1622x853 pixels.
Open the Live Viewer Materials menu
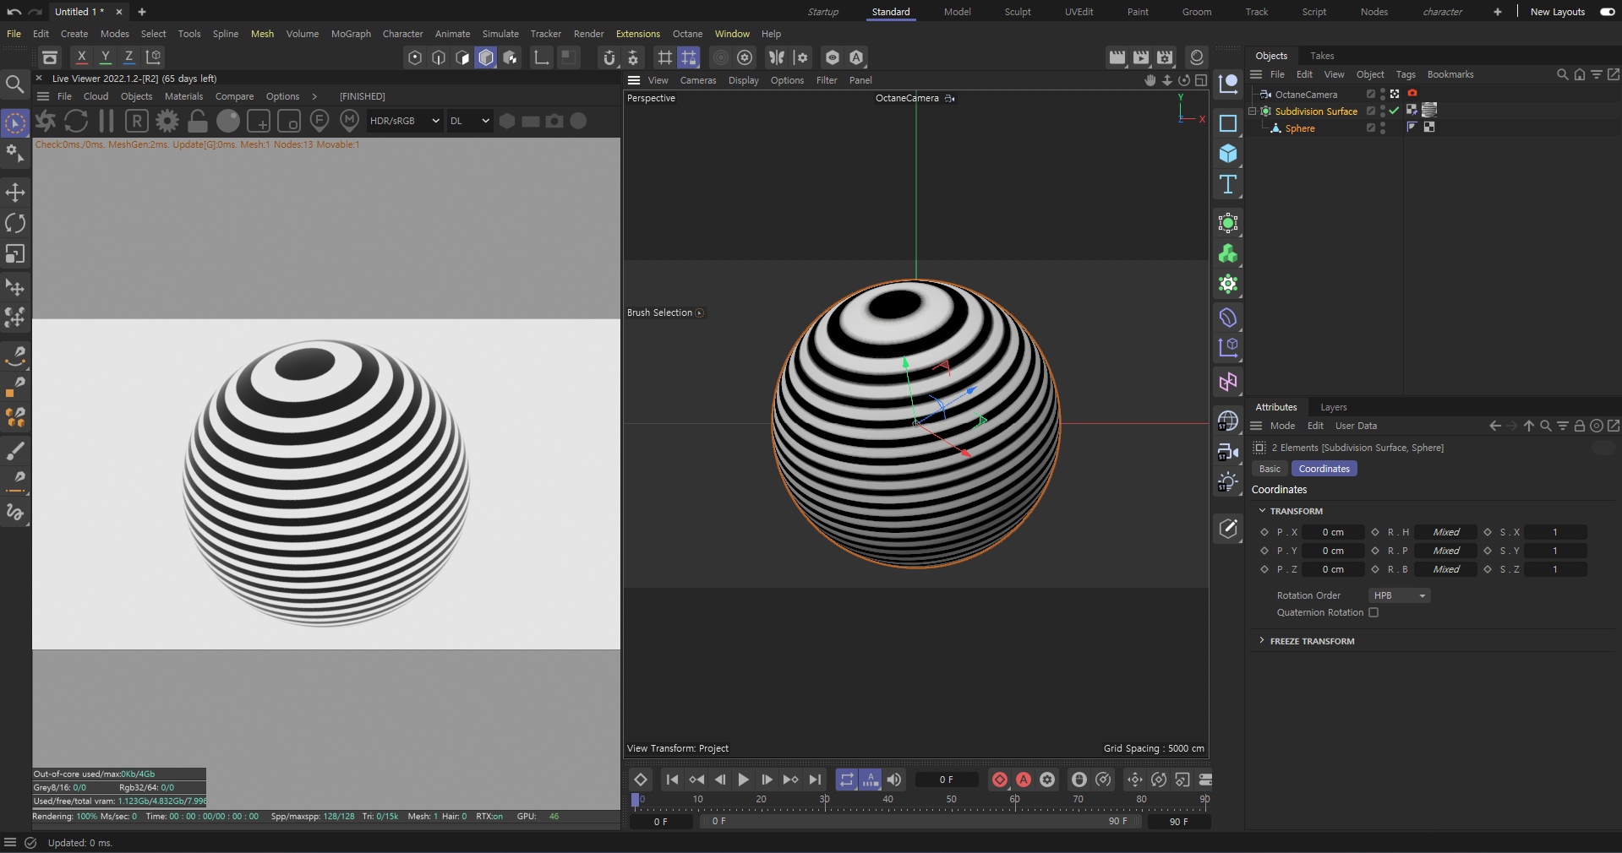183,96
